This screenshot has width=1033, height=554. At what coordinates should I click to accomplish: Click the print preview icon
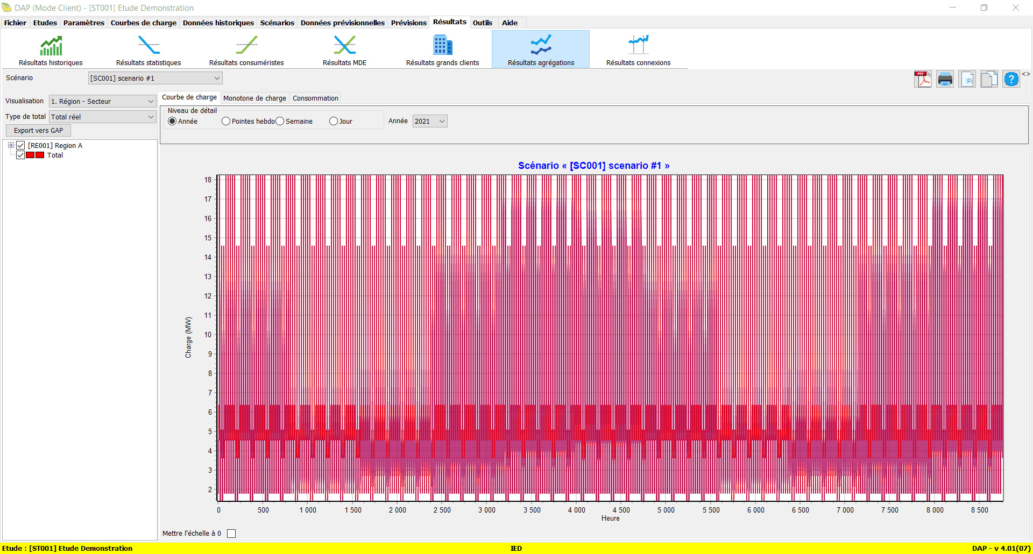tap(967, 79)
